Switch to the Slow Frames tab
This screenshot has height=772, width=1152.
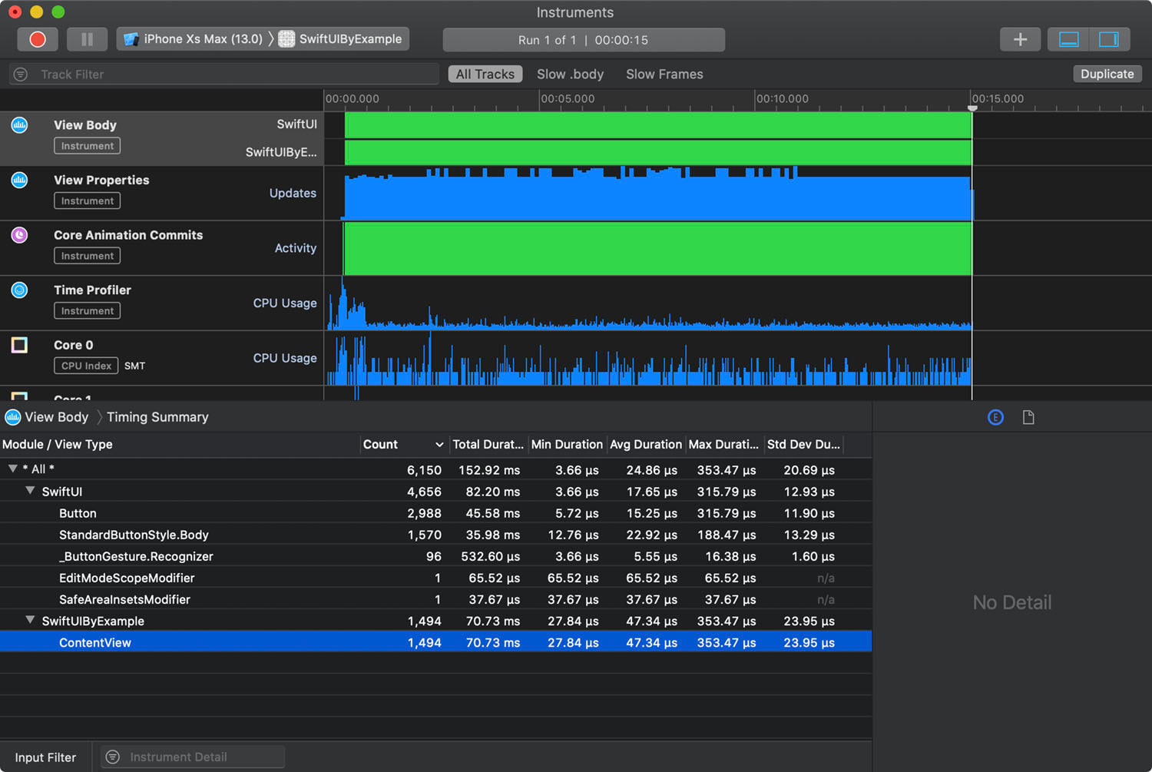[x=664, y=74]
